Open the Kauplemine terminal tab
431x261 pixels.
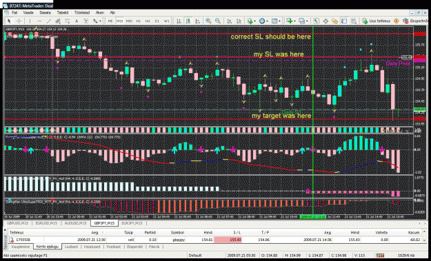[20, 247]
